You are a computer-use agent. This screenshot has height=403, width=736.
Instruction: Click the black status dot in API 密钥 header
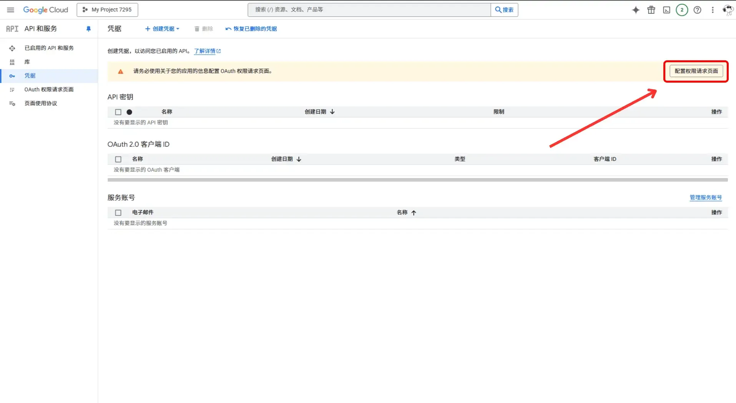click(x=130, y=112)
